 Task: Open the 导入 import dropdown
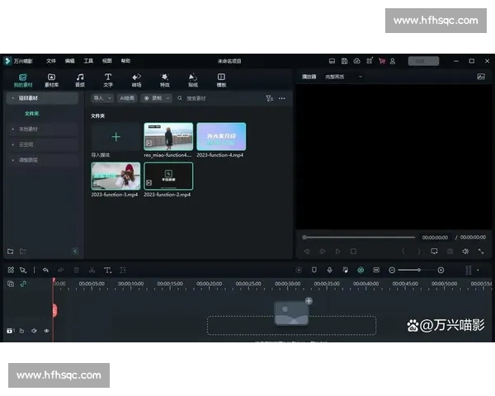[x=102, y=98]
